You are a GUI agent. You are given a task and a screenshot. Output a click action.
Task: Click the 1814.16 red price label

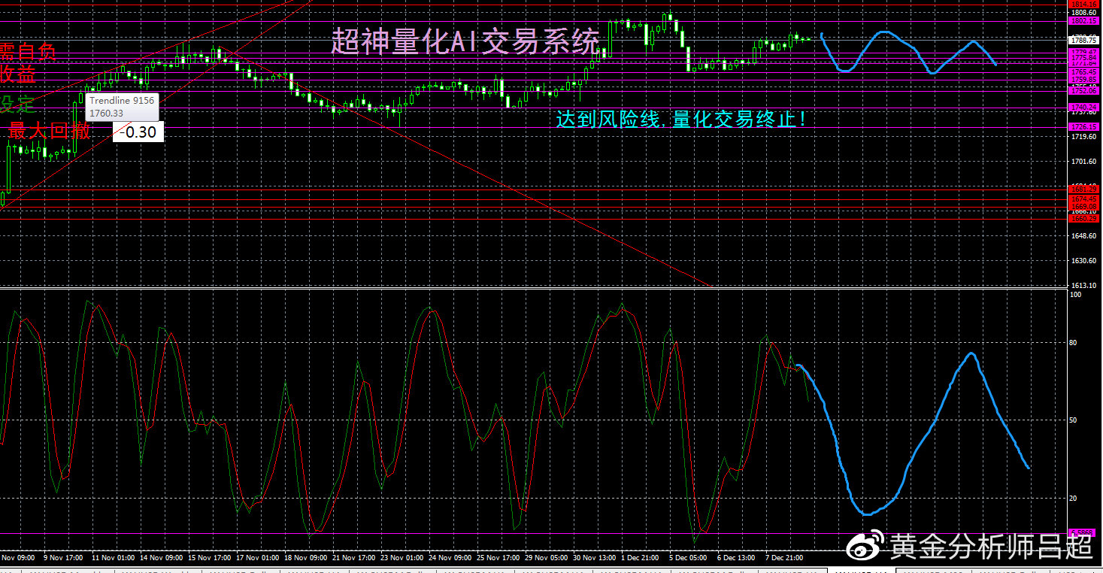pyautogui.click(x=1083, y=4)
